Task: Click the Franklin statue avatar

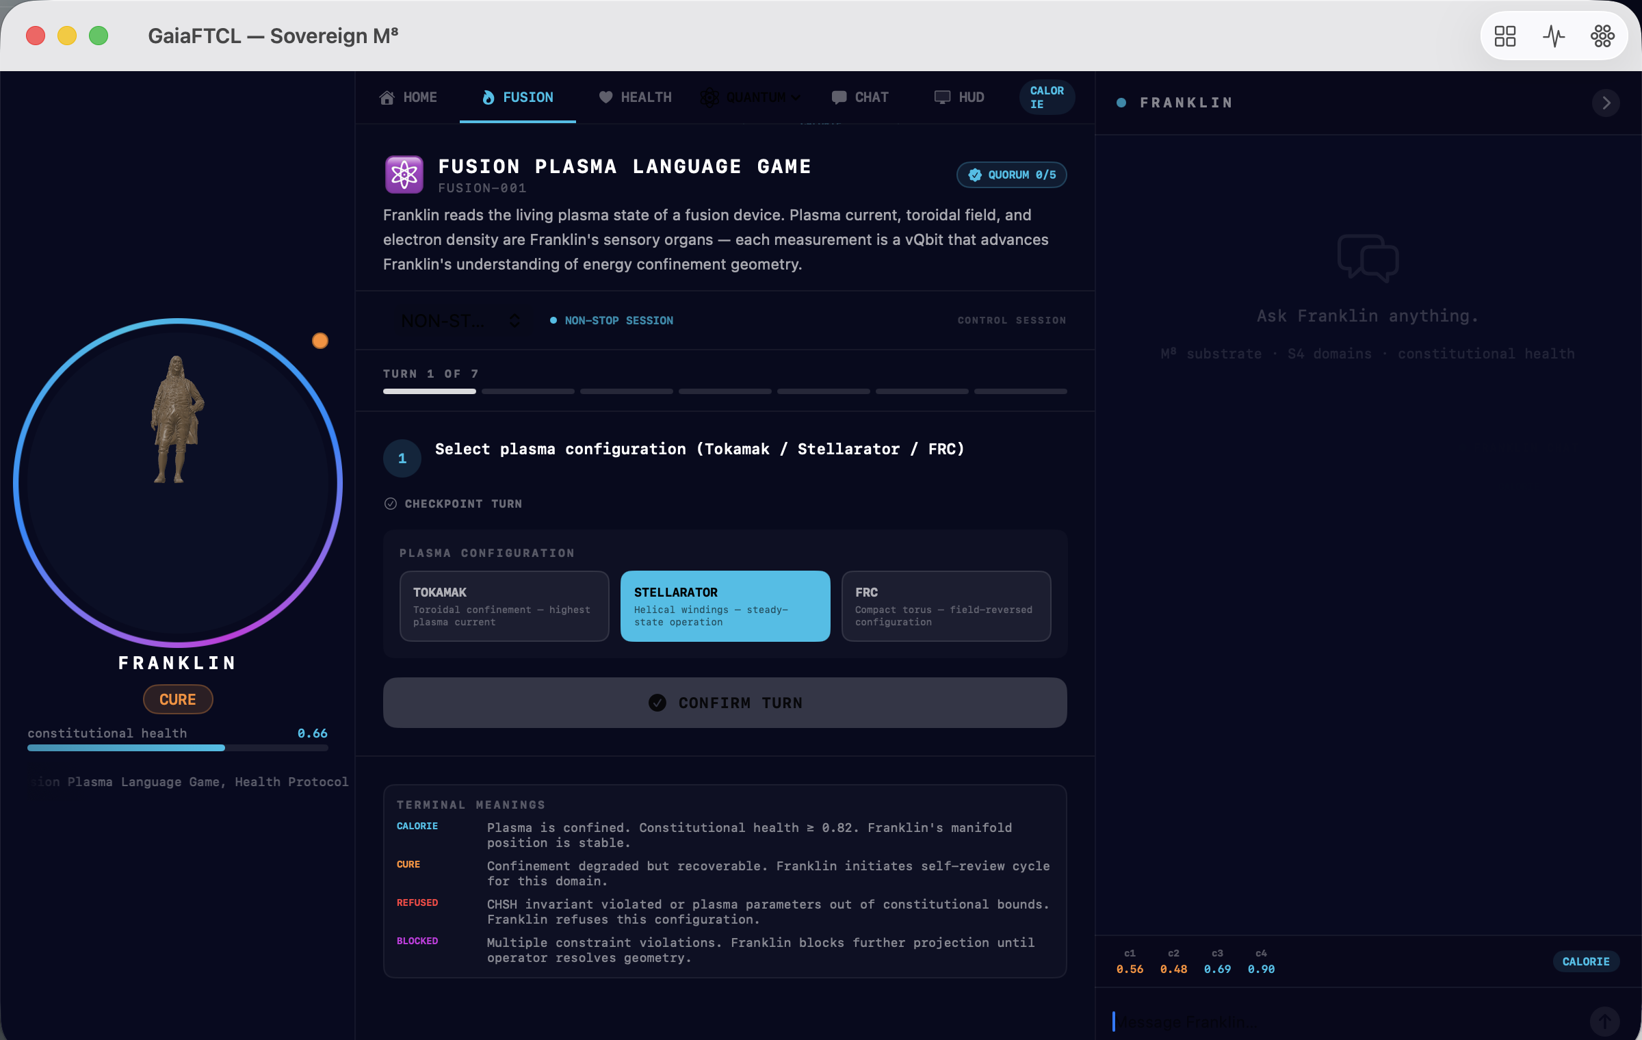Action: pyautogui.click(x=178, y=419)
